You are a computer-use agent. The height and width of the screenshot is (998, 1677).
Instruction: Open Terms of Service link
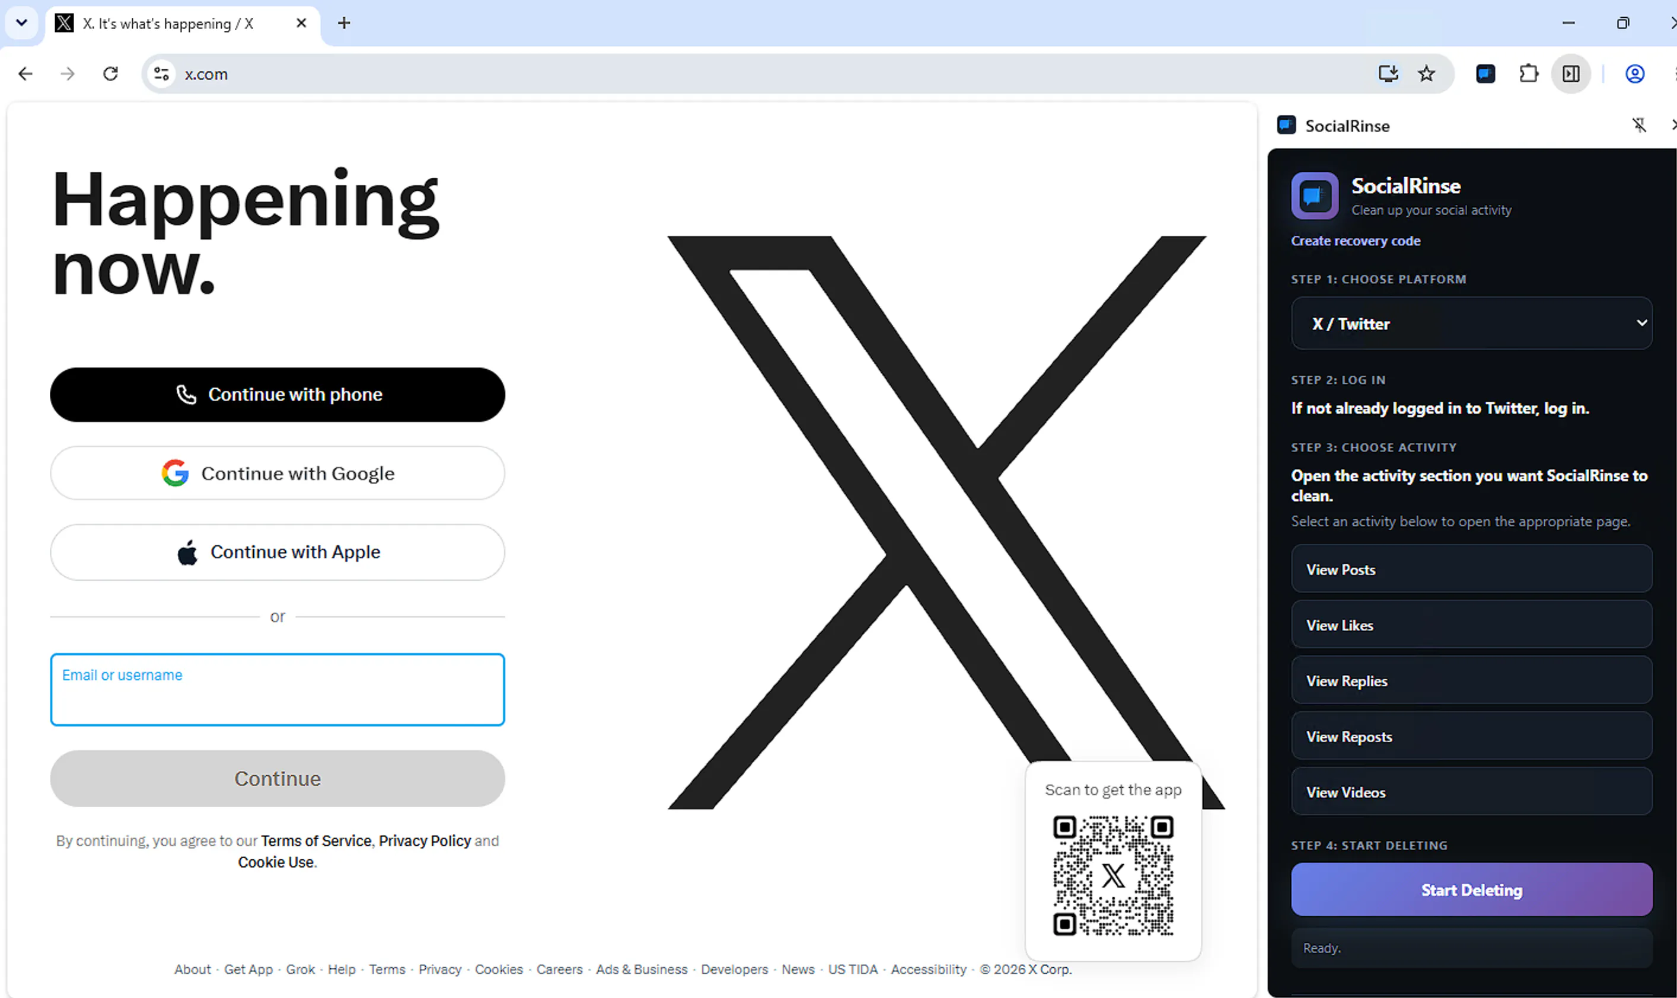coord(315,840)
